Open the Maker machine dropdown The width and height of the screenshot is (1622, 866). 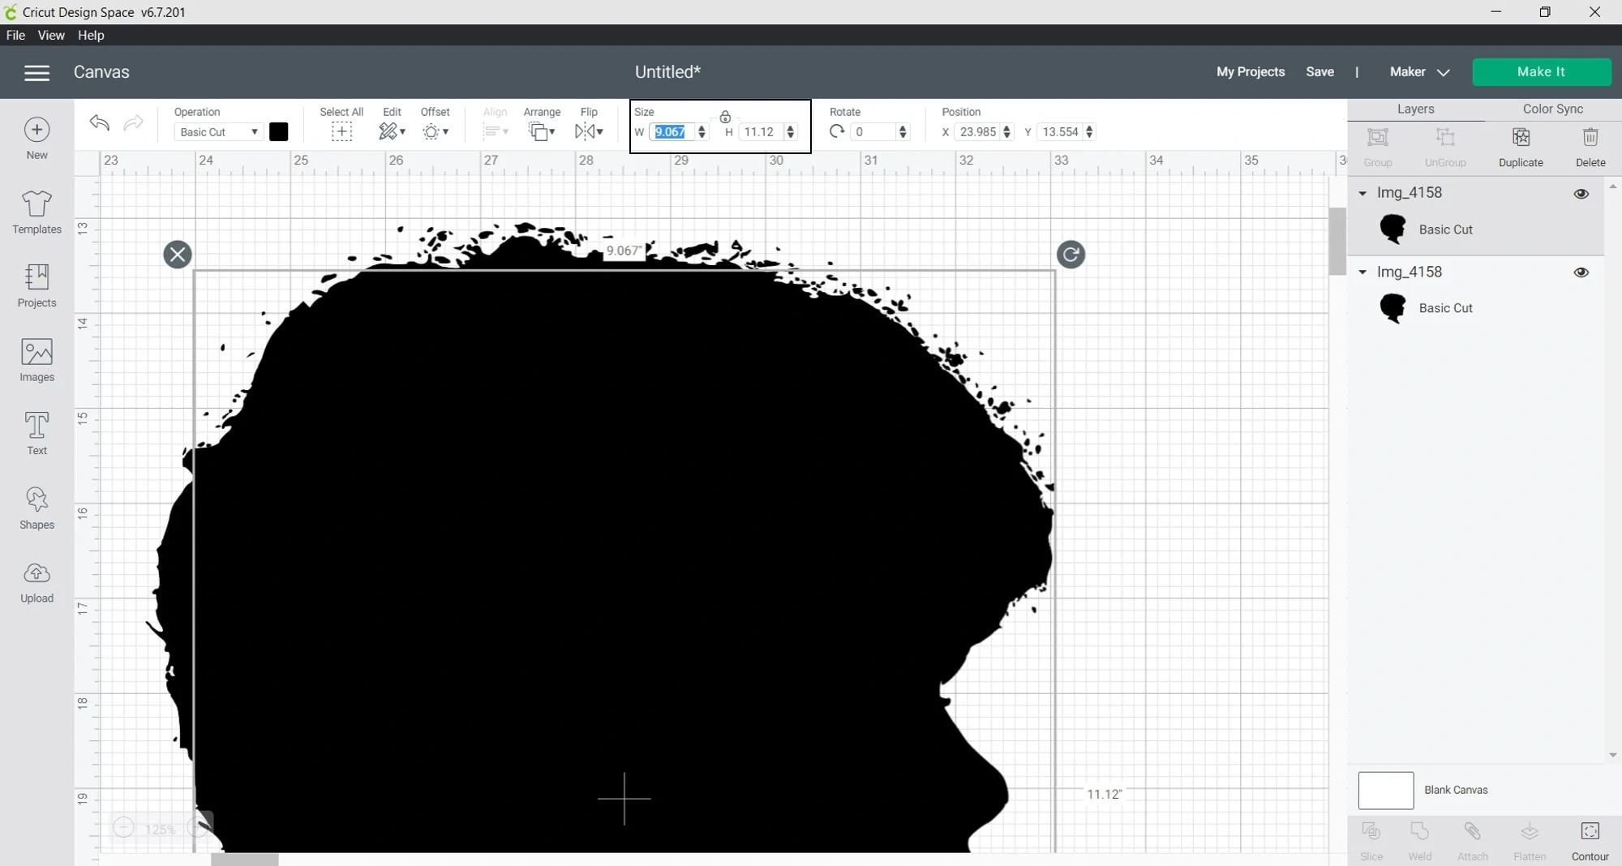tap(1419, 72)
